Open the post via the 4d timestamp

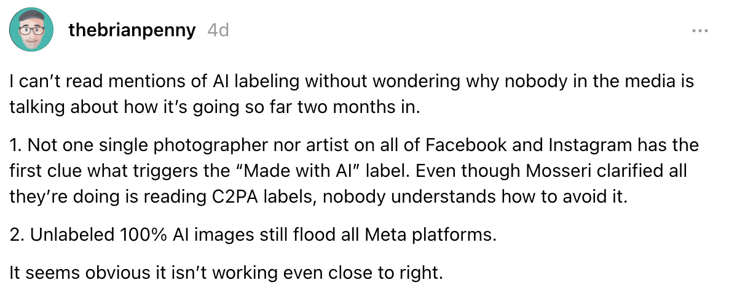point(218,31)
